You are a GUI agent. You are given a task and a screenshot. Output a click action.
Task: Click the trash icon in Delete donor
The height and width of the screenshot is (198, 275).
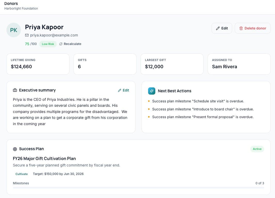241,28
